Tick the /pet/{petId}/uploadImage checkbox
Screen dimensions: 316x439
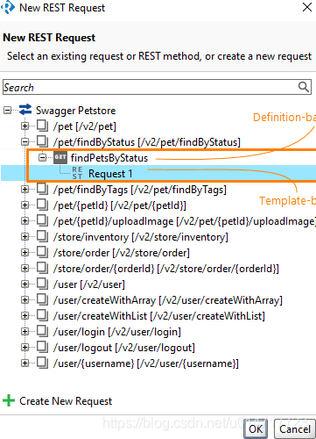[43, 220]
